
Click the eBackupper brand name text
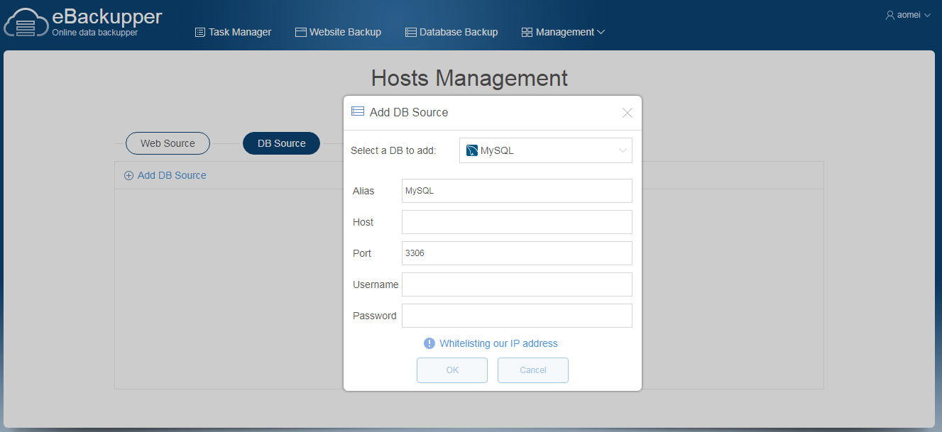click(x=107, y=16)
